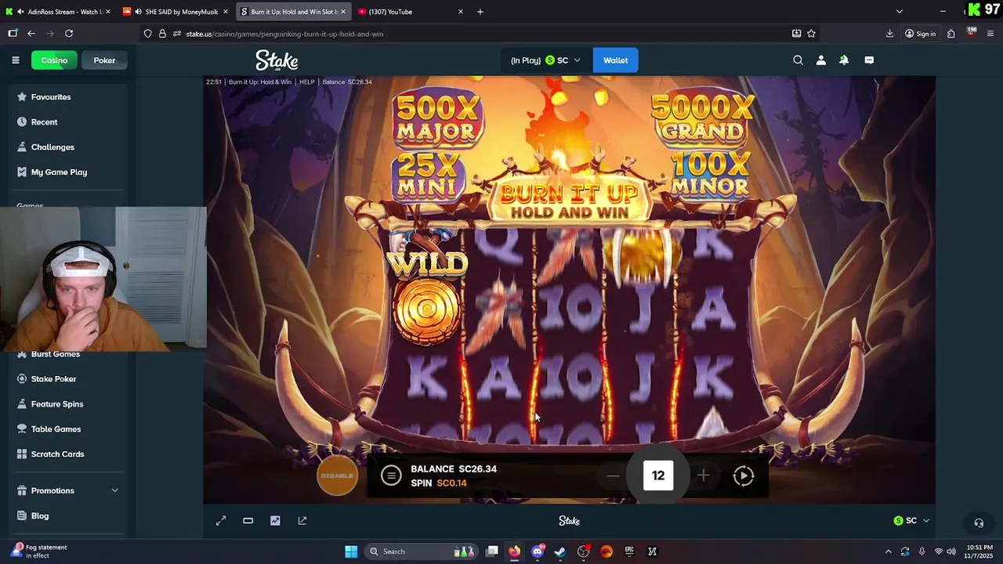Image resolution: width=1003 pixels, height=564 pixels.
Task: List all tabs dropdown arrow
Action: click(x=900, y=12)
